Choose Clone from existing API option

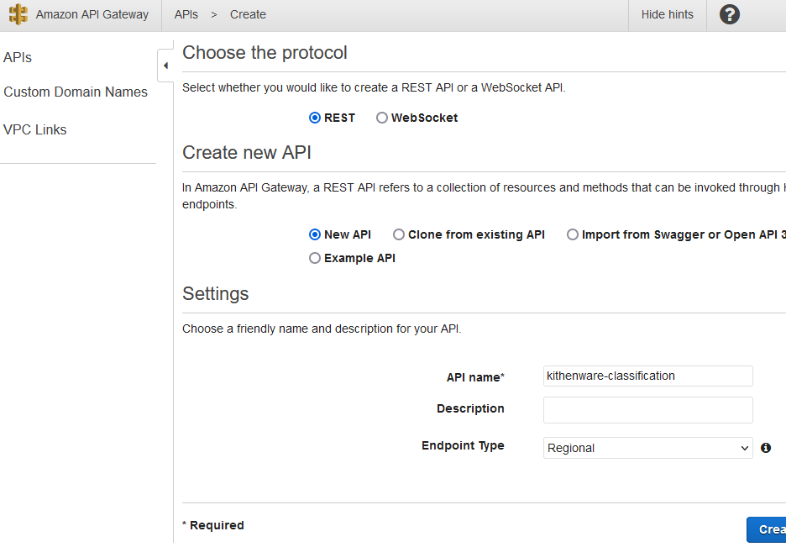click(399, 234)
